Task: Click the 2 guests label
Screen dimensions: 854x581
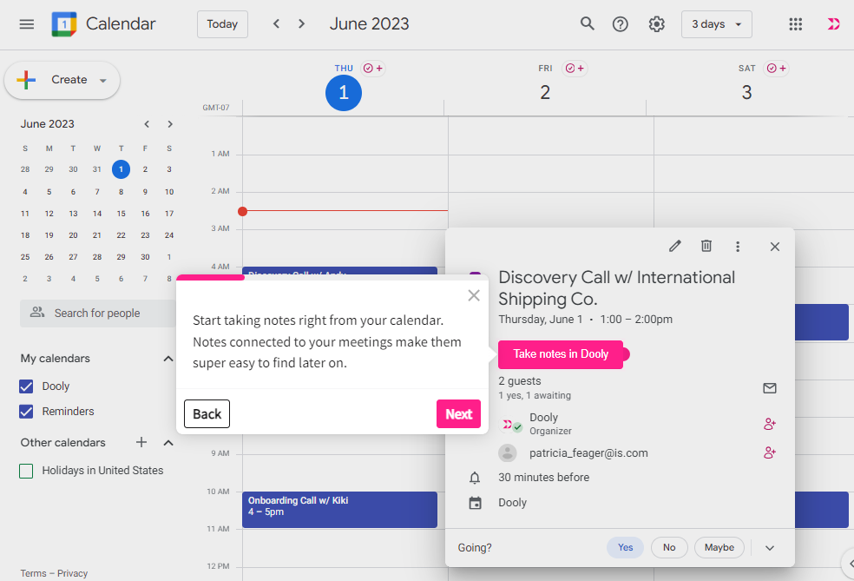Action: point(520,381)
